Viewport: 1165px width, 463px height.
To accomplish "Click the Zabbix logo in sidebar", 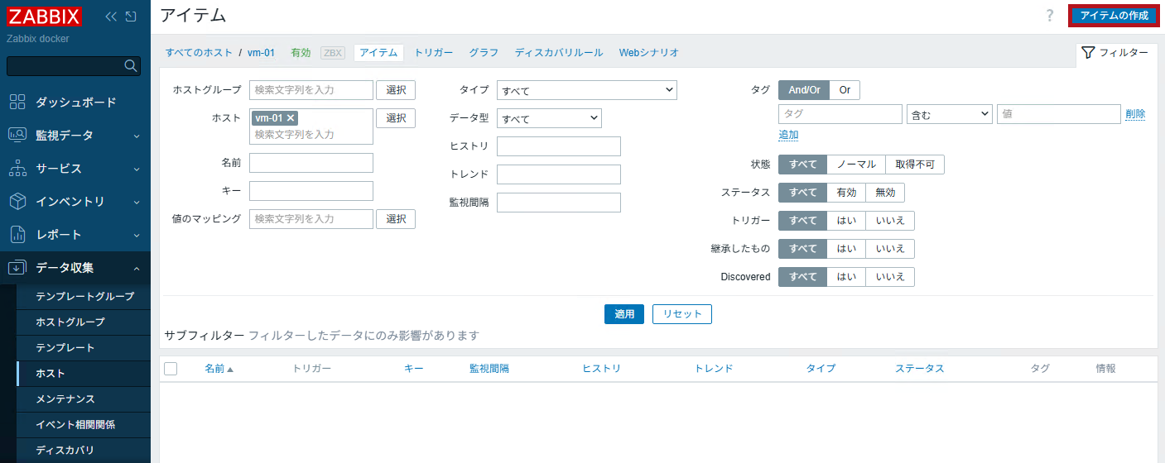I will [45, 17].
